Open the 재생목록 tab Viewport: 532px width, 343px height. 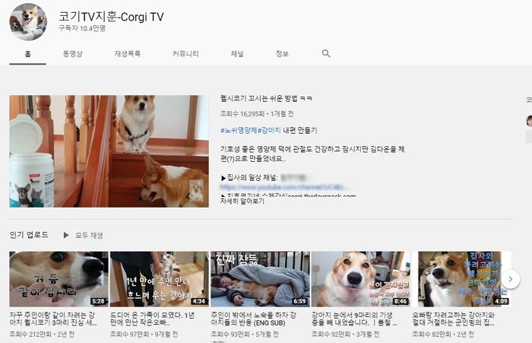[x=128, y=54]
